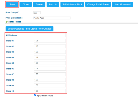The height and width of the screenshot is (98, 138).
Task: Delete this price group
Action: [x=39, y=5]
